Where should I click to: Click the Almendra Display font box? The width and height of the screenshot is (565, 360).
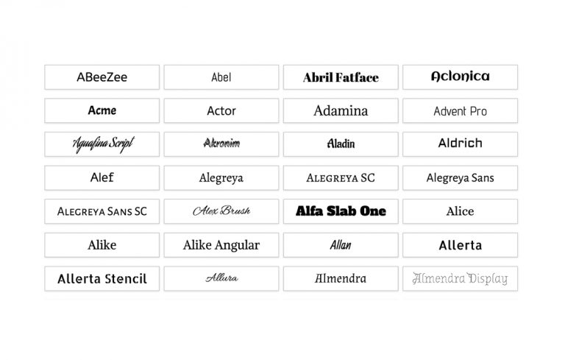[460, 278]
